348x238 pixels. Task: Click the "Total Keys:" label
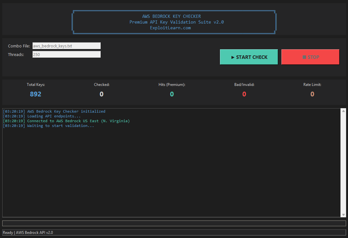[x=36, y=85]
